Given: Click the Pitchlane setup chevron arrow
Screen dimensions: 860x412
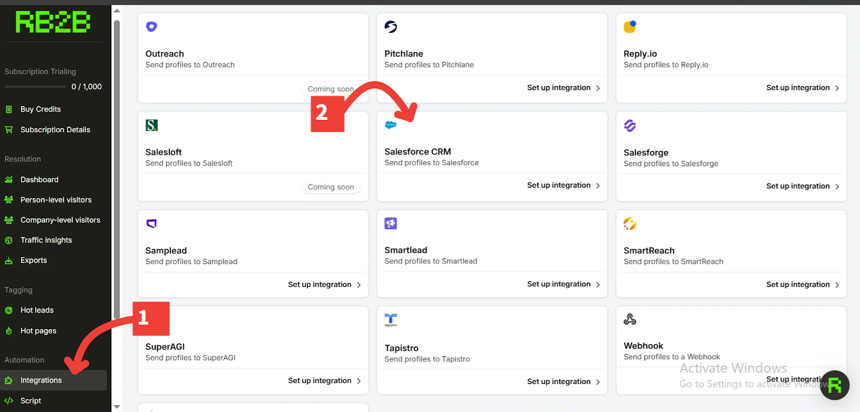Looking at the screenshot, I should (x=598, y=88).
